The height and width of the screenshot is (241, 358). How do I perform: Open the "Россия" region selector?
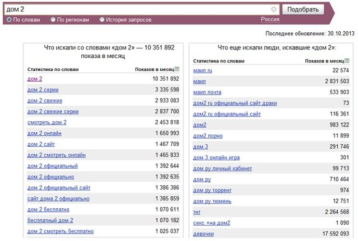270,19
